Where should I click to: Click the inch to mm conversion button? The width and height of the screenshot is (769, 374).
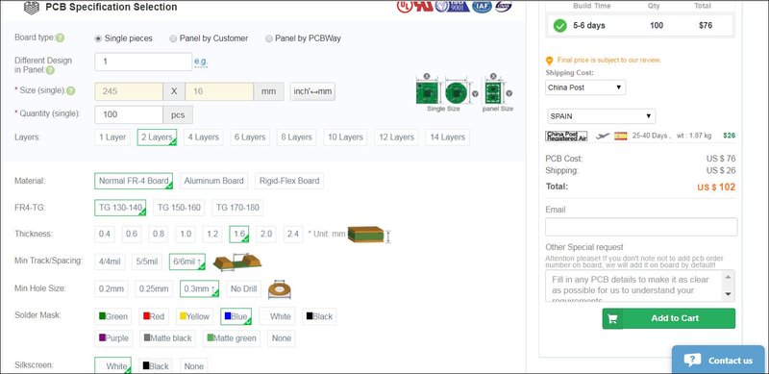(x=312, y=91)
